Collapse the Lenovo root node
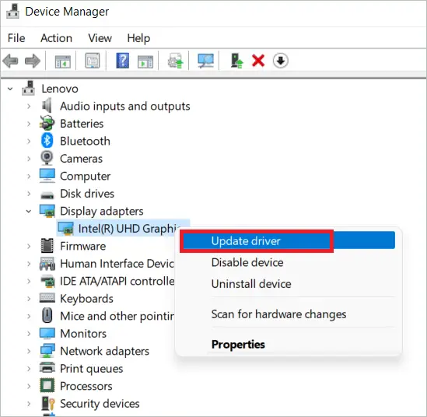This screenshot has width=427, height=417. (x=10, y=89)
